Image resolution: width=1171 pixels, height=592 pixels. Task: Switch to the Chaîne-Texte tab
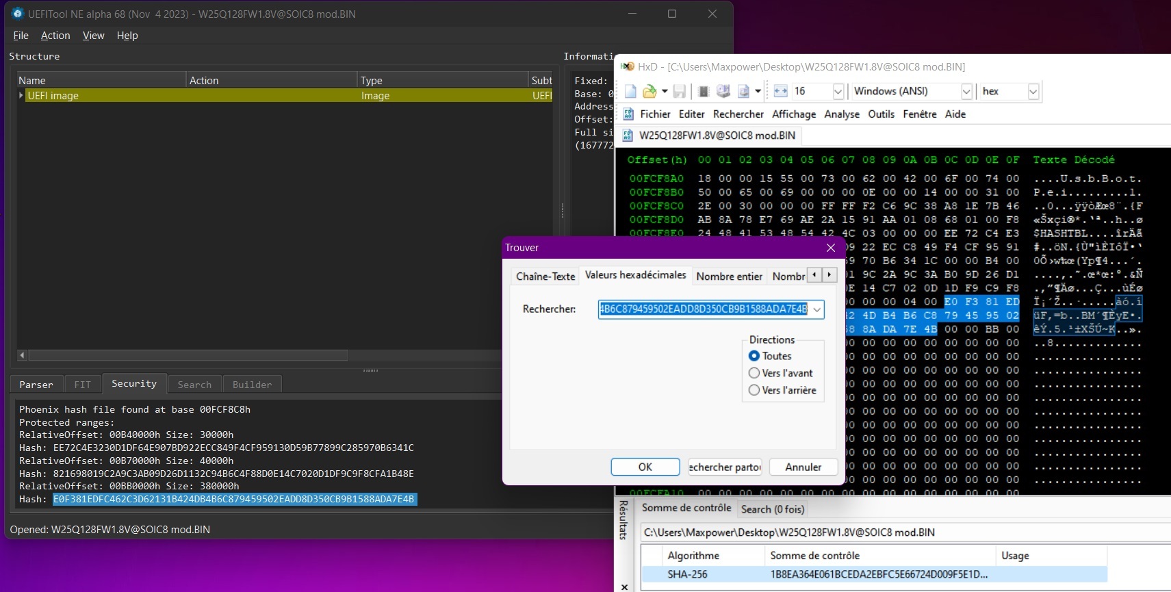click(545, 276)
